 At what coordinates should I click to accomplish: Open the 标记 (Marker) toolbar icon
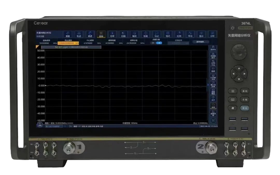157,34
